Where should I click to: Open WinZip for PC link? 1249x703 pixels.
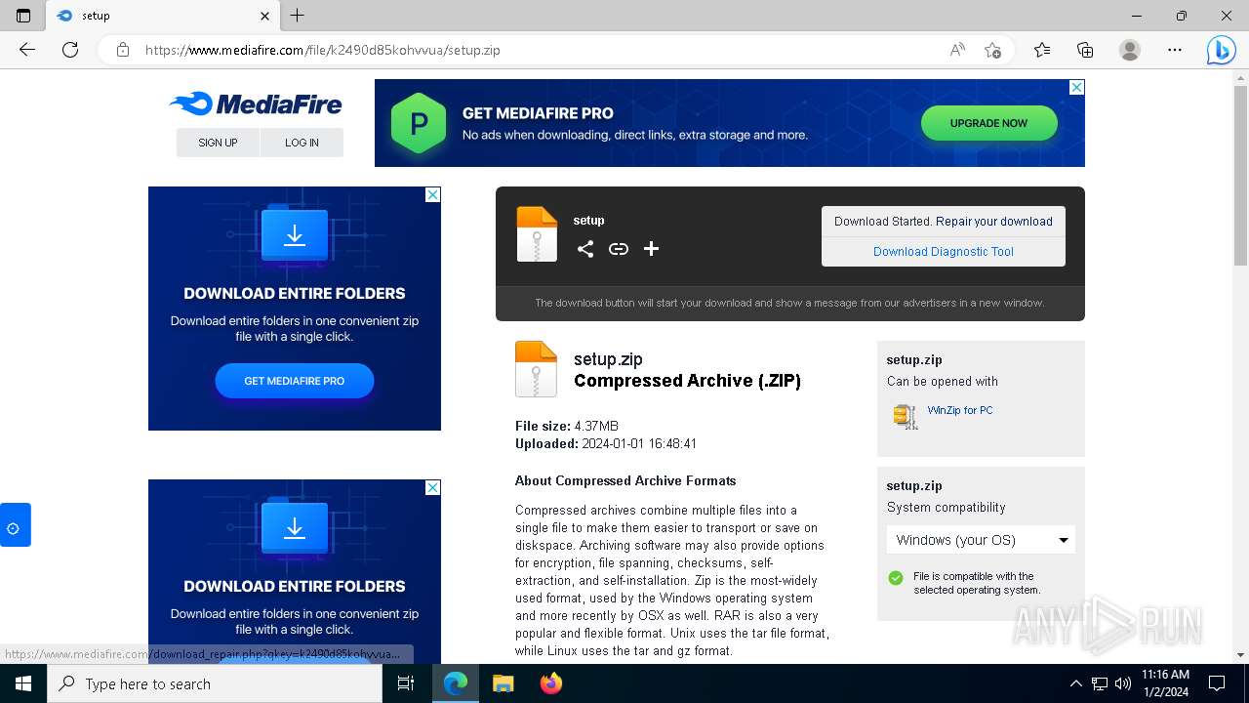point(960,410)
